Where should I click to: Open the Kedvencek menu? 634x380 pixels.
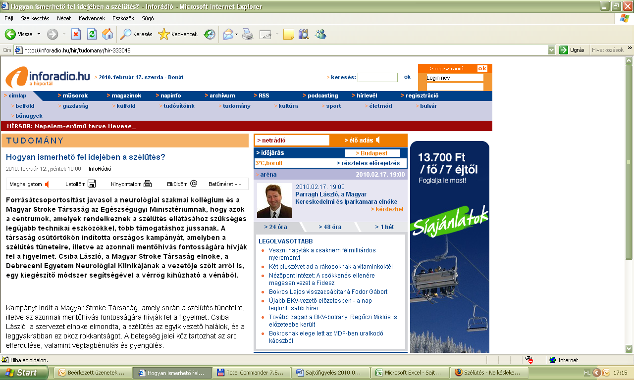92,18
